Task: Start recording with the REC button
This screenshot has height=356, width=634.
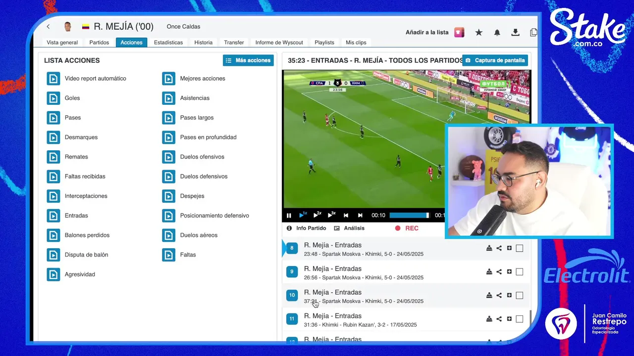Action: (407, 228)
